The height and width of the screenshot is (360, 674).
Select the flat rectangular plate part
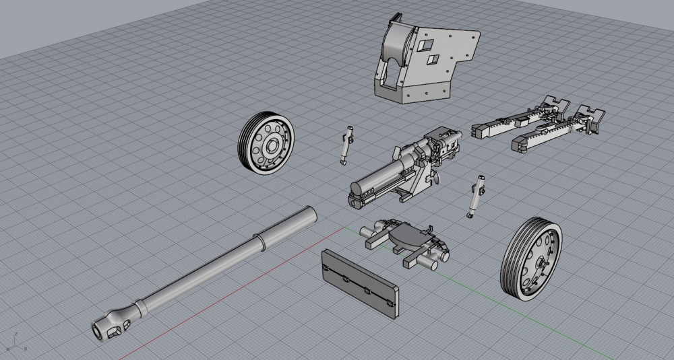[x=360, y=284]
